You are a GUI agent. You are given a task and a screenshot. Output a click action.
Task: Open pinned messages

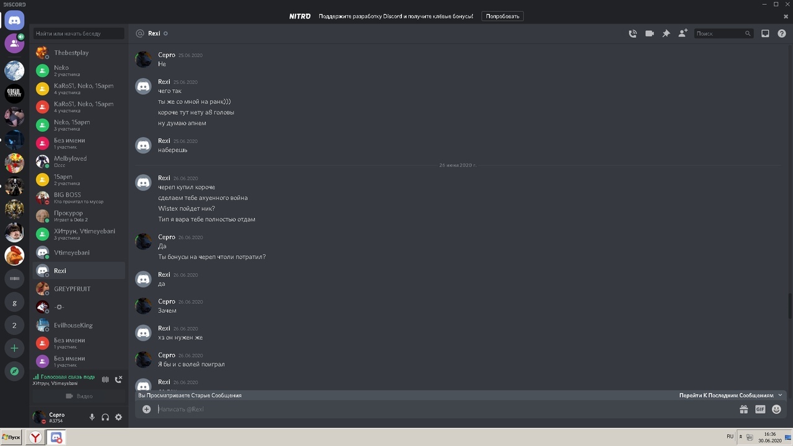coord(666,33)
